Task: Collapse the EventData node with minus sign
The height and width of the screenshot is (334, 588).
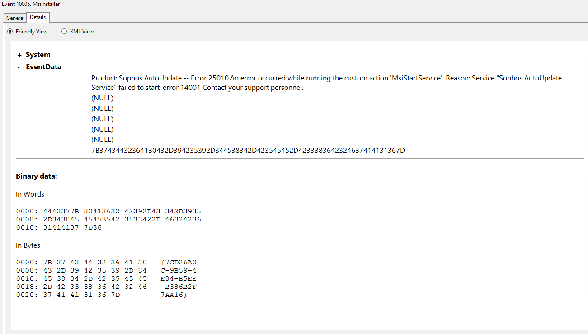Action: (x=19, y=67)
